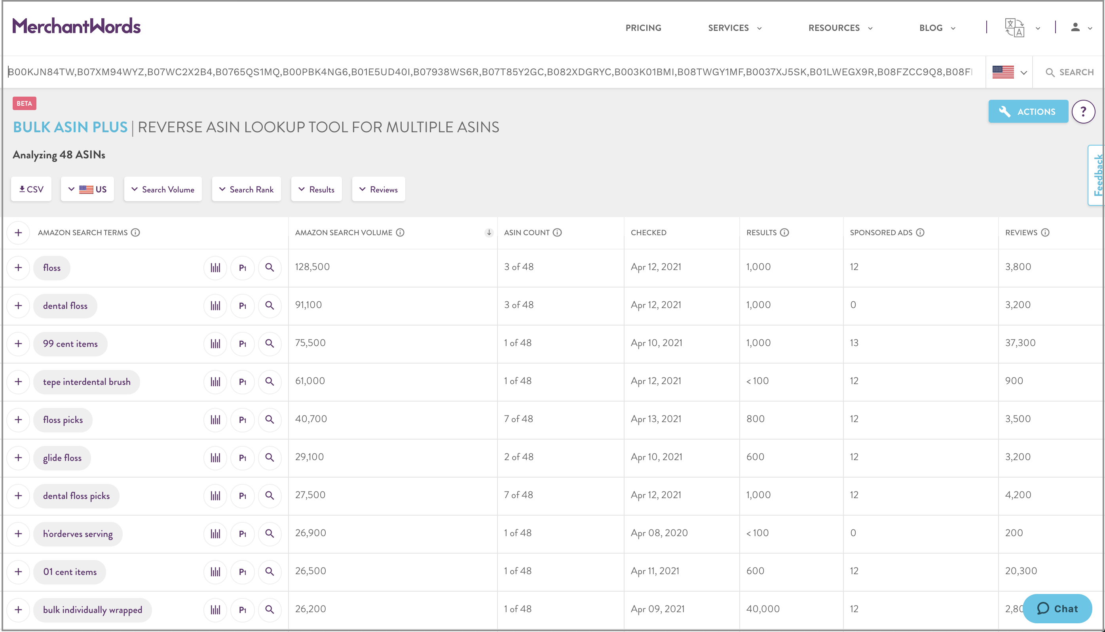
Task: Click the P1 icon for floss picks
Action: 243,420
